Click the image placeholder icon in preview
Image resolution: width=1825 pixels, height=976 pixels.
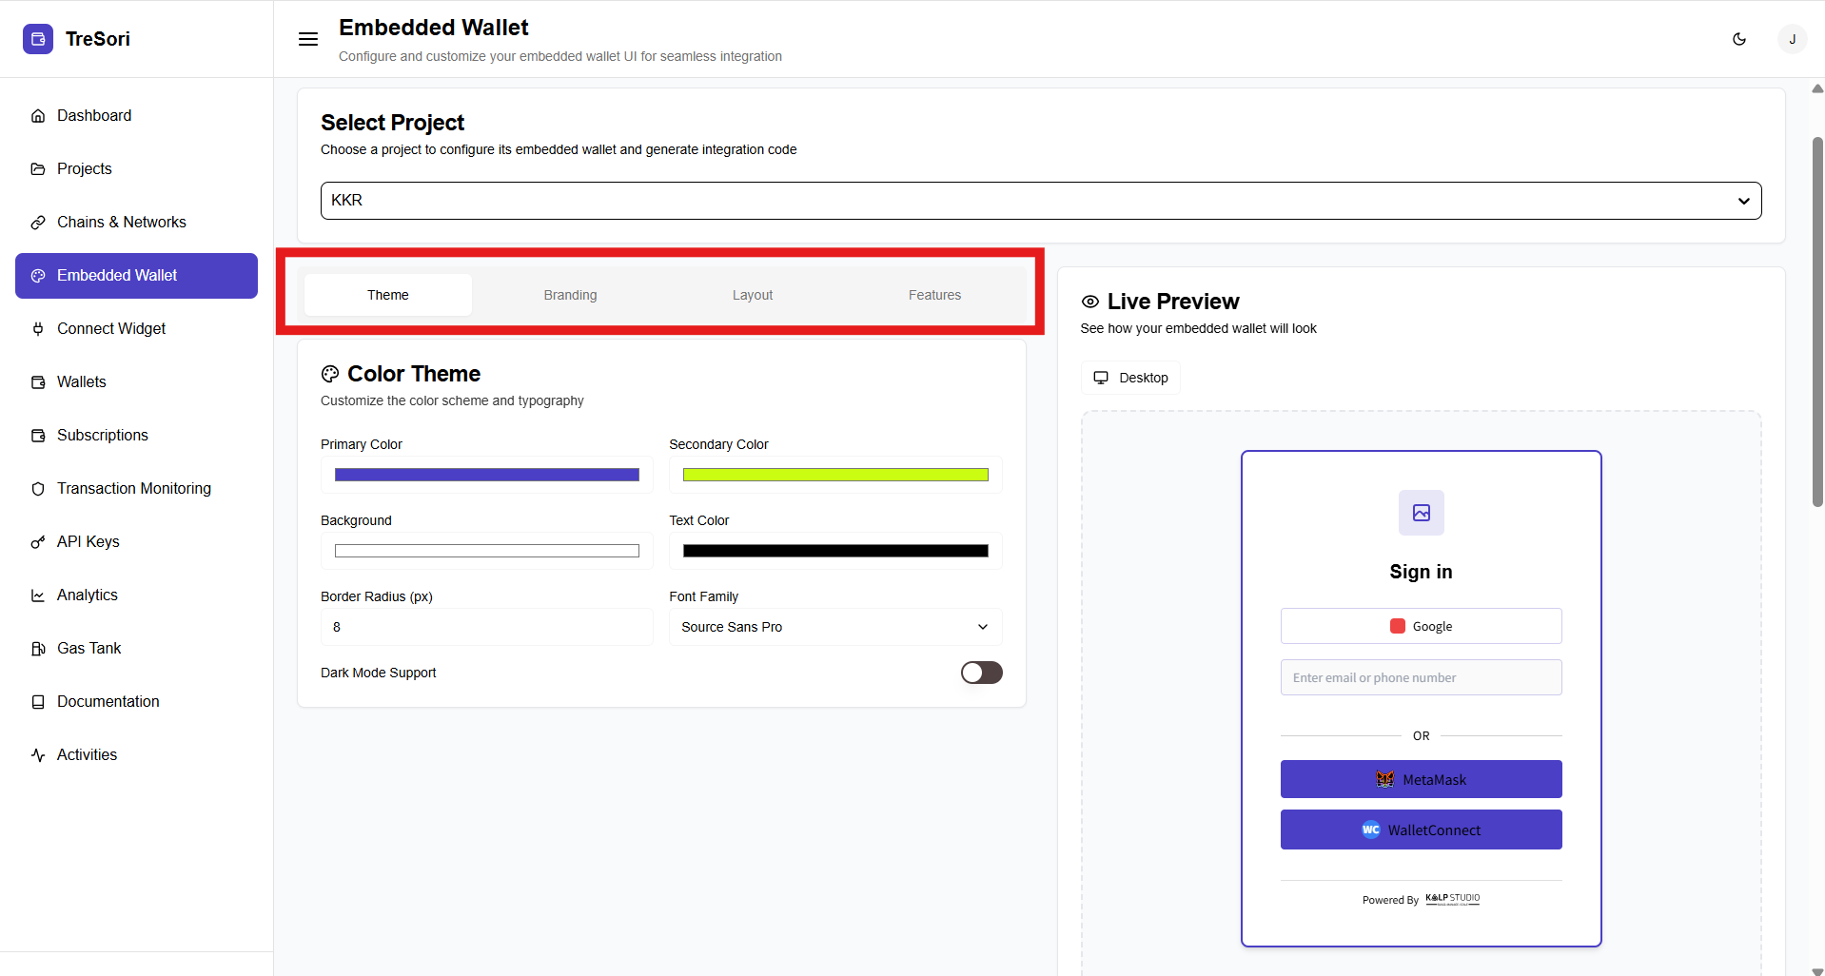coord(1421,513)
